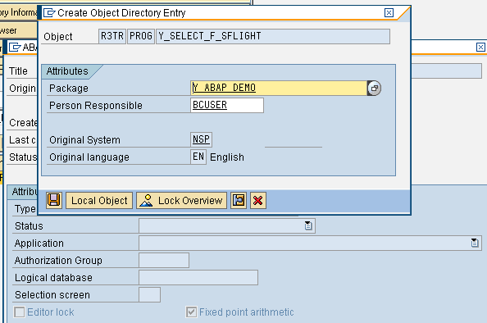This screenshot has width=487, height=323.
Task: Click the Local Object button
Action: click(x=99, y=200)
